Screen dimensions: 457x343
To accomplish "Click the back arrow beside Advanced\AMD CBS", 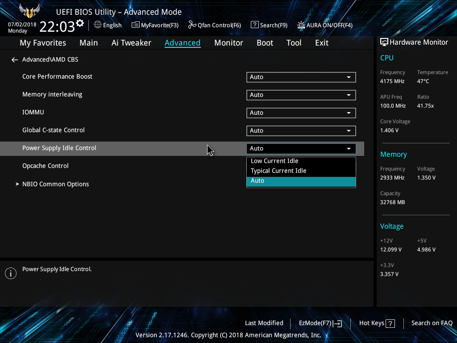I will [15, 60].
